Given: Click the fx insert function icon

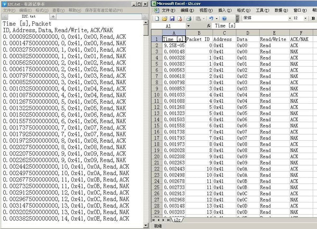Looking at the screenshot, I should click(209, 26).
